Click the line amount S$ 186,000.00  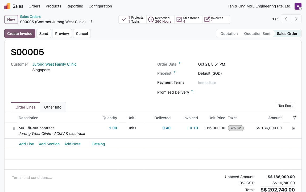click(x=268, y=128)
